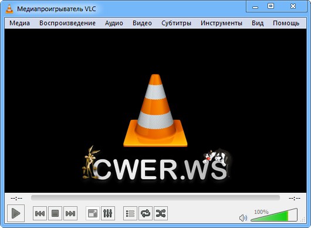Set volume on the green volume slider
The width and height of the screenshot is (311, 228).
tap(274, 214)
